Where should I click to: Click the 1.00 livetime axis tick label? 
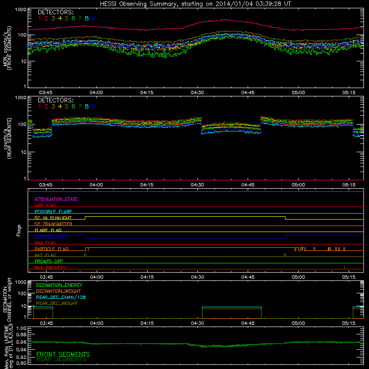pyautogui.click(x=21, y=328)
